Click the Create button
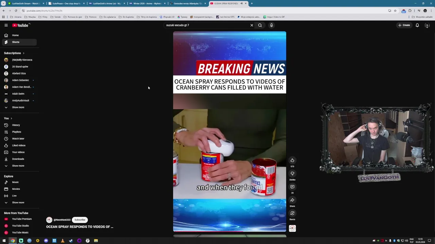435x244 pixels. pos(404,25)
